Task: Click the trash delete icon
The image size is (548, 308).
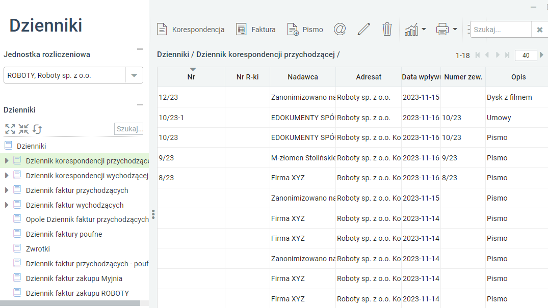Action: pos(387,30)
